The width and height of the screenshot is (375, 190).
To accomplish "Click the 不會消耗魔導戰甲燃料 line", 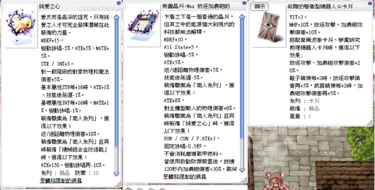I will click(x=193, y=154).
